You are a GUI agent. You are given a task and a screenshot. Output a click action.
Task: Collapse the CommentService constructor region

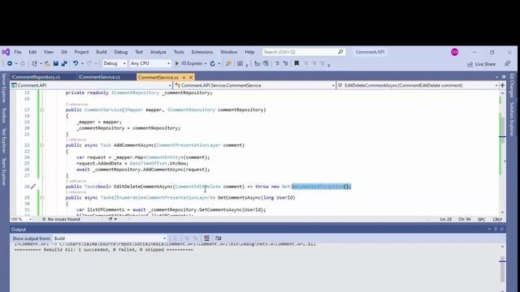(41, 110)
